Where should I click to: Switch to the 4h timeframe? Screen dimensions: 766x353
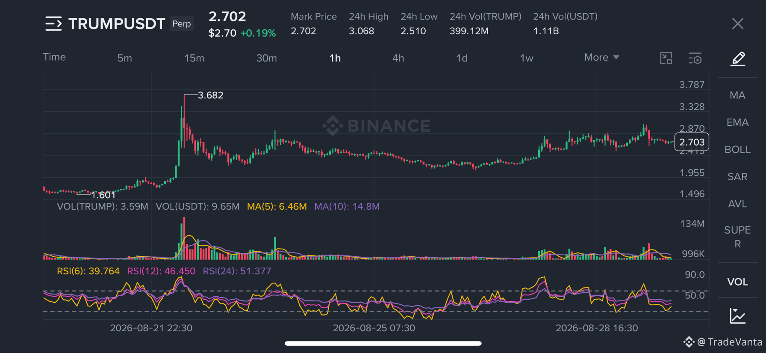(398, 58)
